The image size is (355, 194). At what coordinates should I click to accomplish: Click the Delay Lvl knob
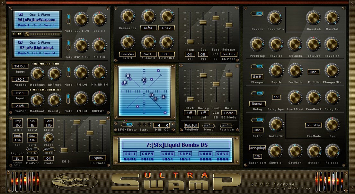(332, 97)
